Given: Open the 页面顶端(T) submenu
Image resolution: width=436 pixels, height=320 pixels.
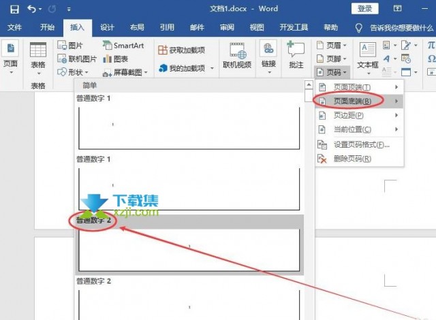Looking at the screenshot, I should click(x=359, y=87).
